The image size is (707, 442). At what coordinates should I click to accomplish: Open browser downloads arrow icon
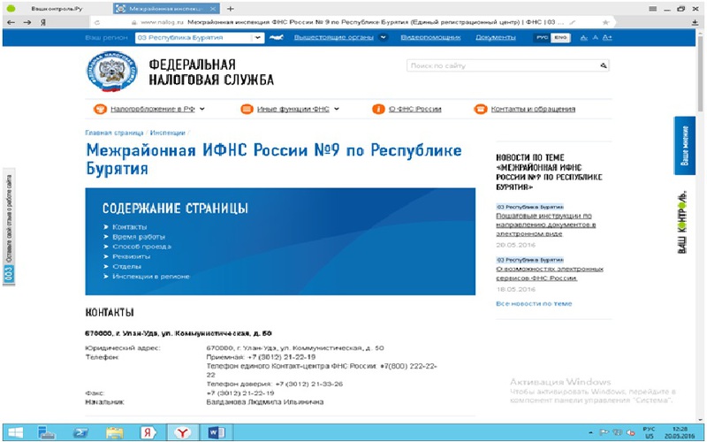pyautogui.click(x=695, y=23)
